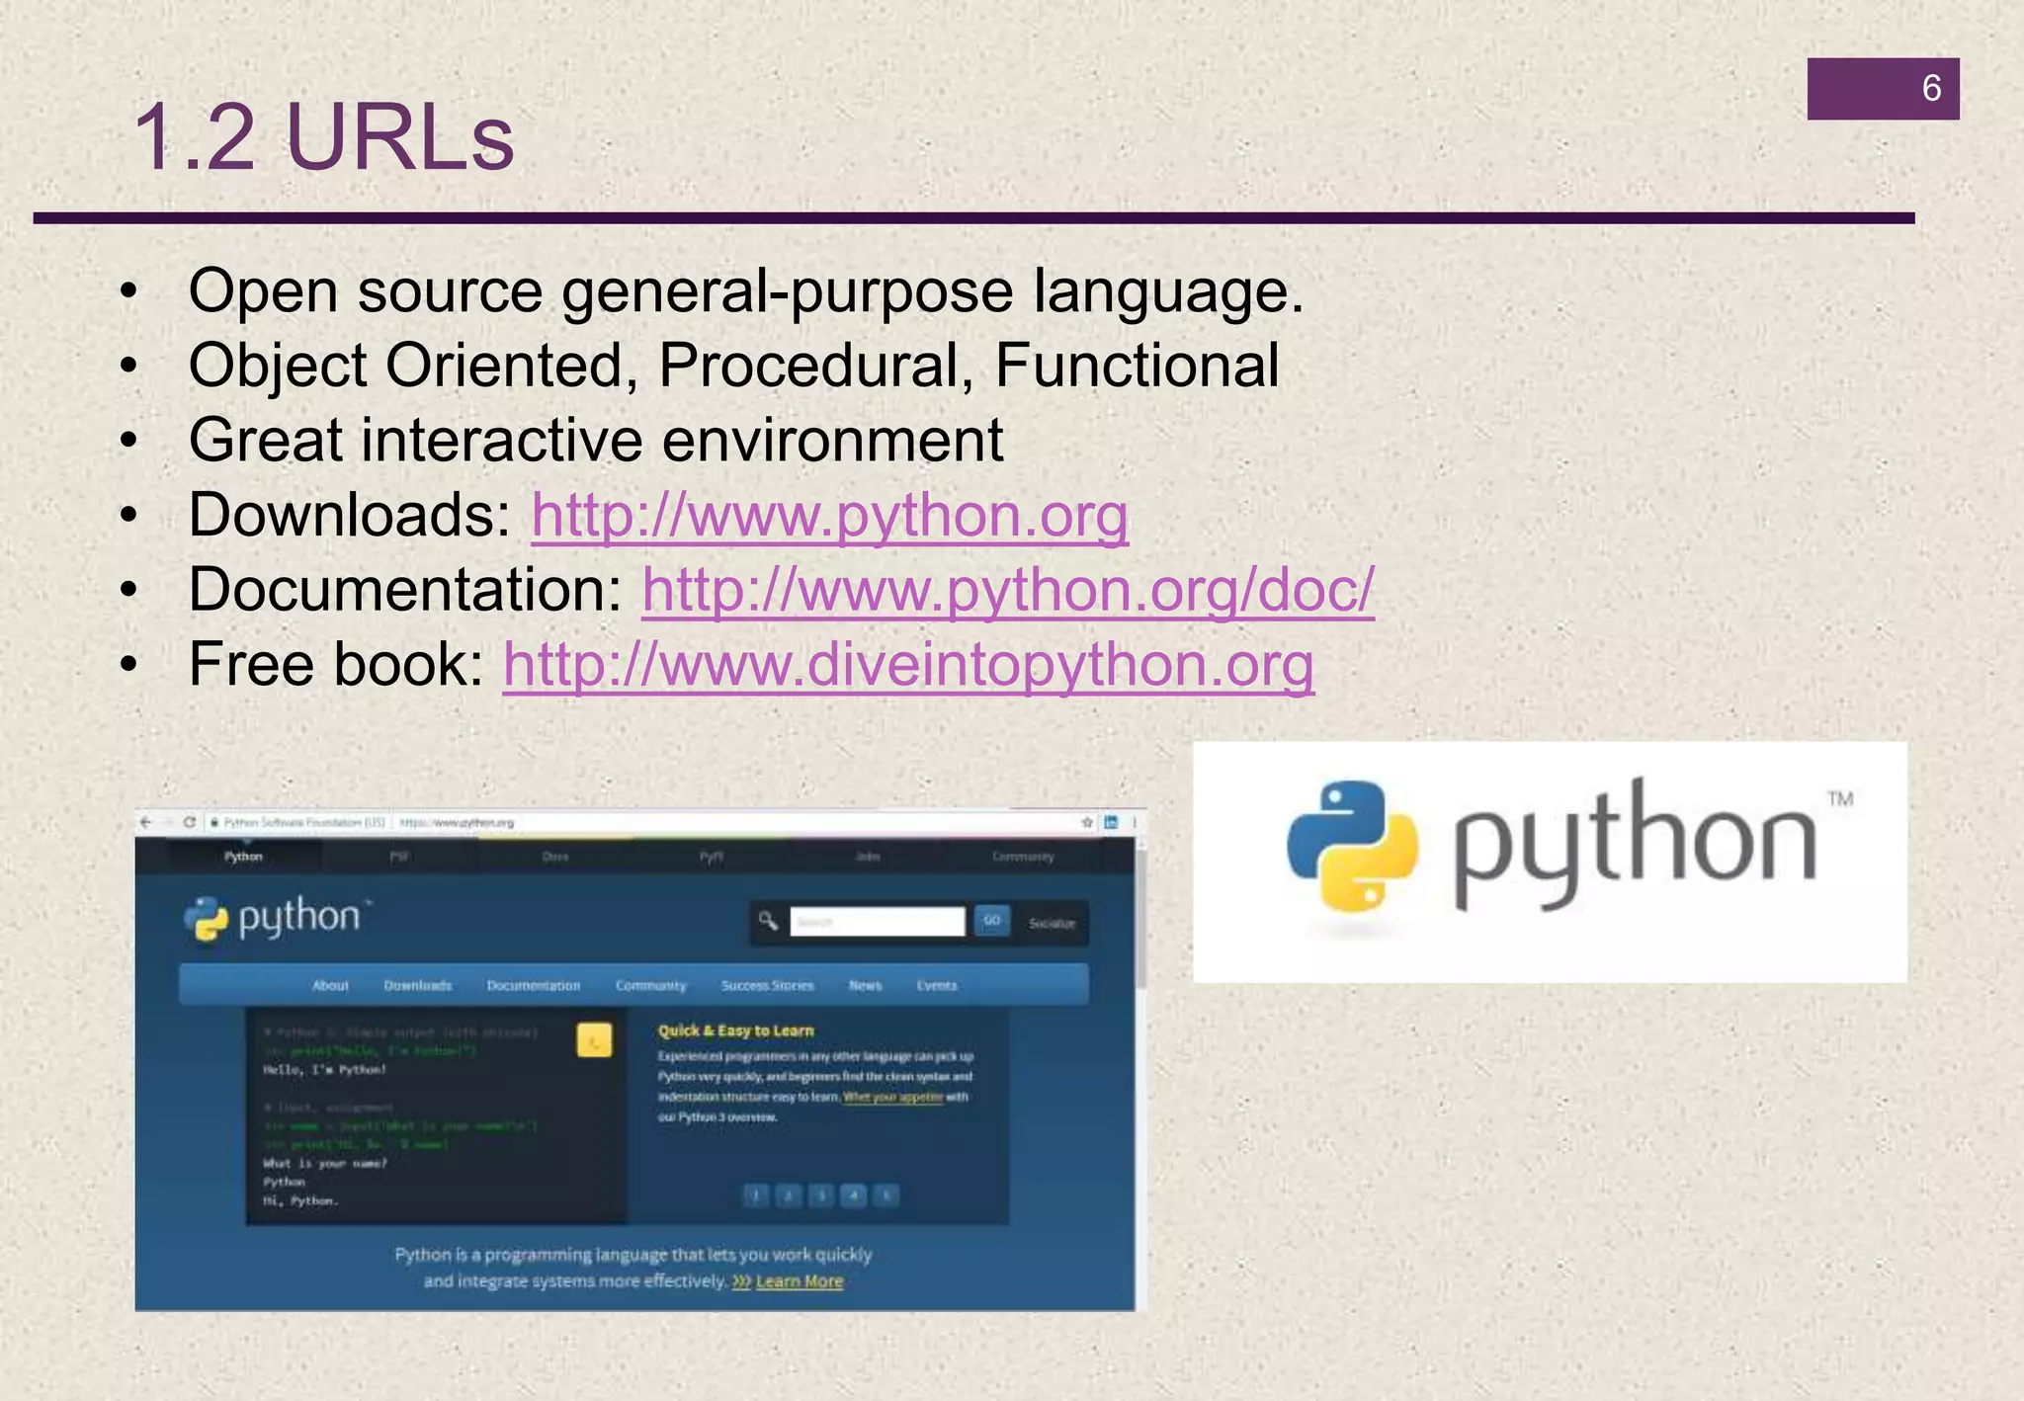The height and width of the screenshot is (1401, 2024).
Task: Open the Socialize menu
Action: pos(1052,923)
